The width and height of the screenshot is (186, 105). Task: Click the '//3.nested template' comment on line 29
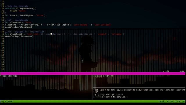coord(17,6)
